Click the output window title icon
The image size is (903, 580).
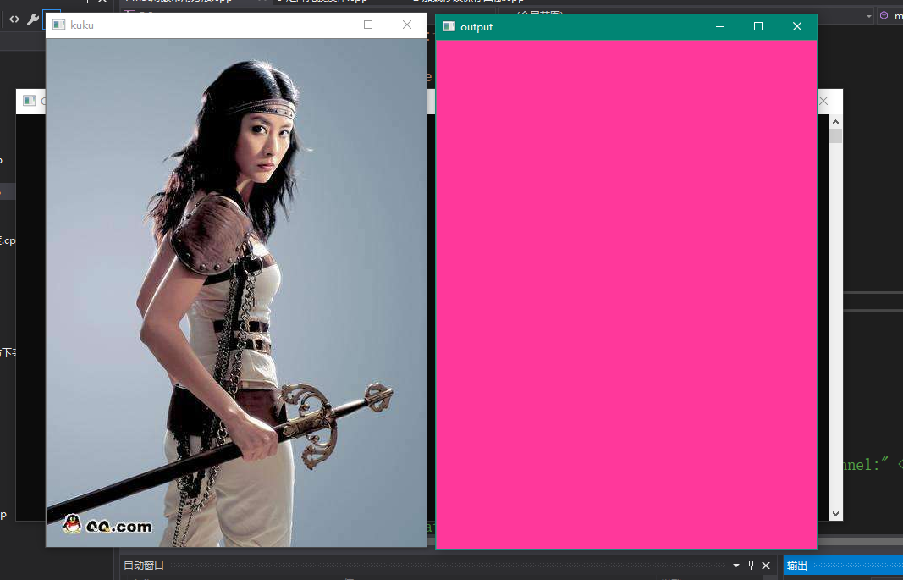click(449, 26)
